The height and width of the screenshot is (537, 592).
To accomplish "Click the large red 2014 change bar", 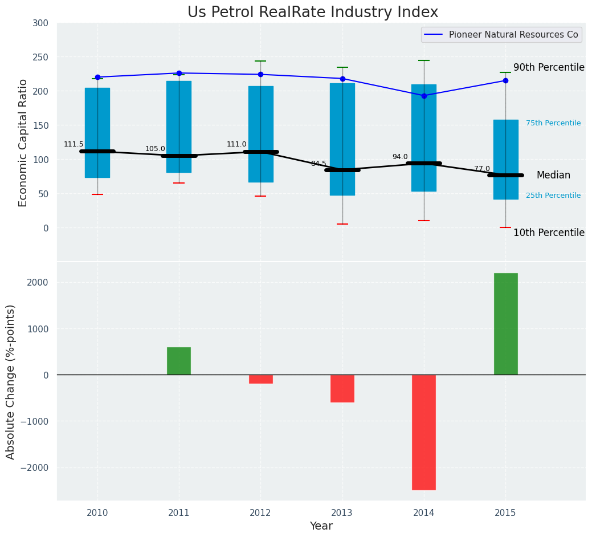I will point(424,432).
